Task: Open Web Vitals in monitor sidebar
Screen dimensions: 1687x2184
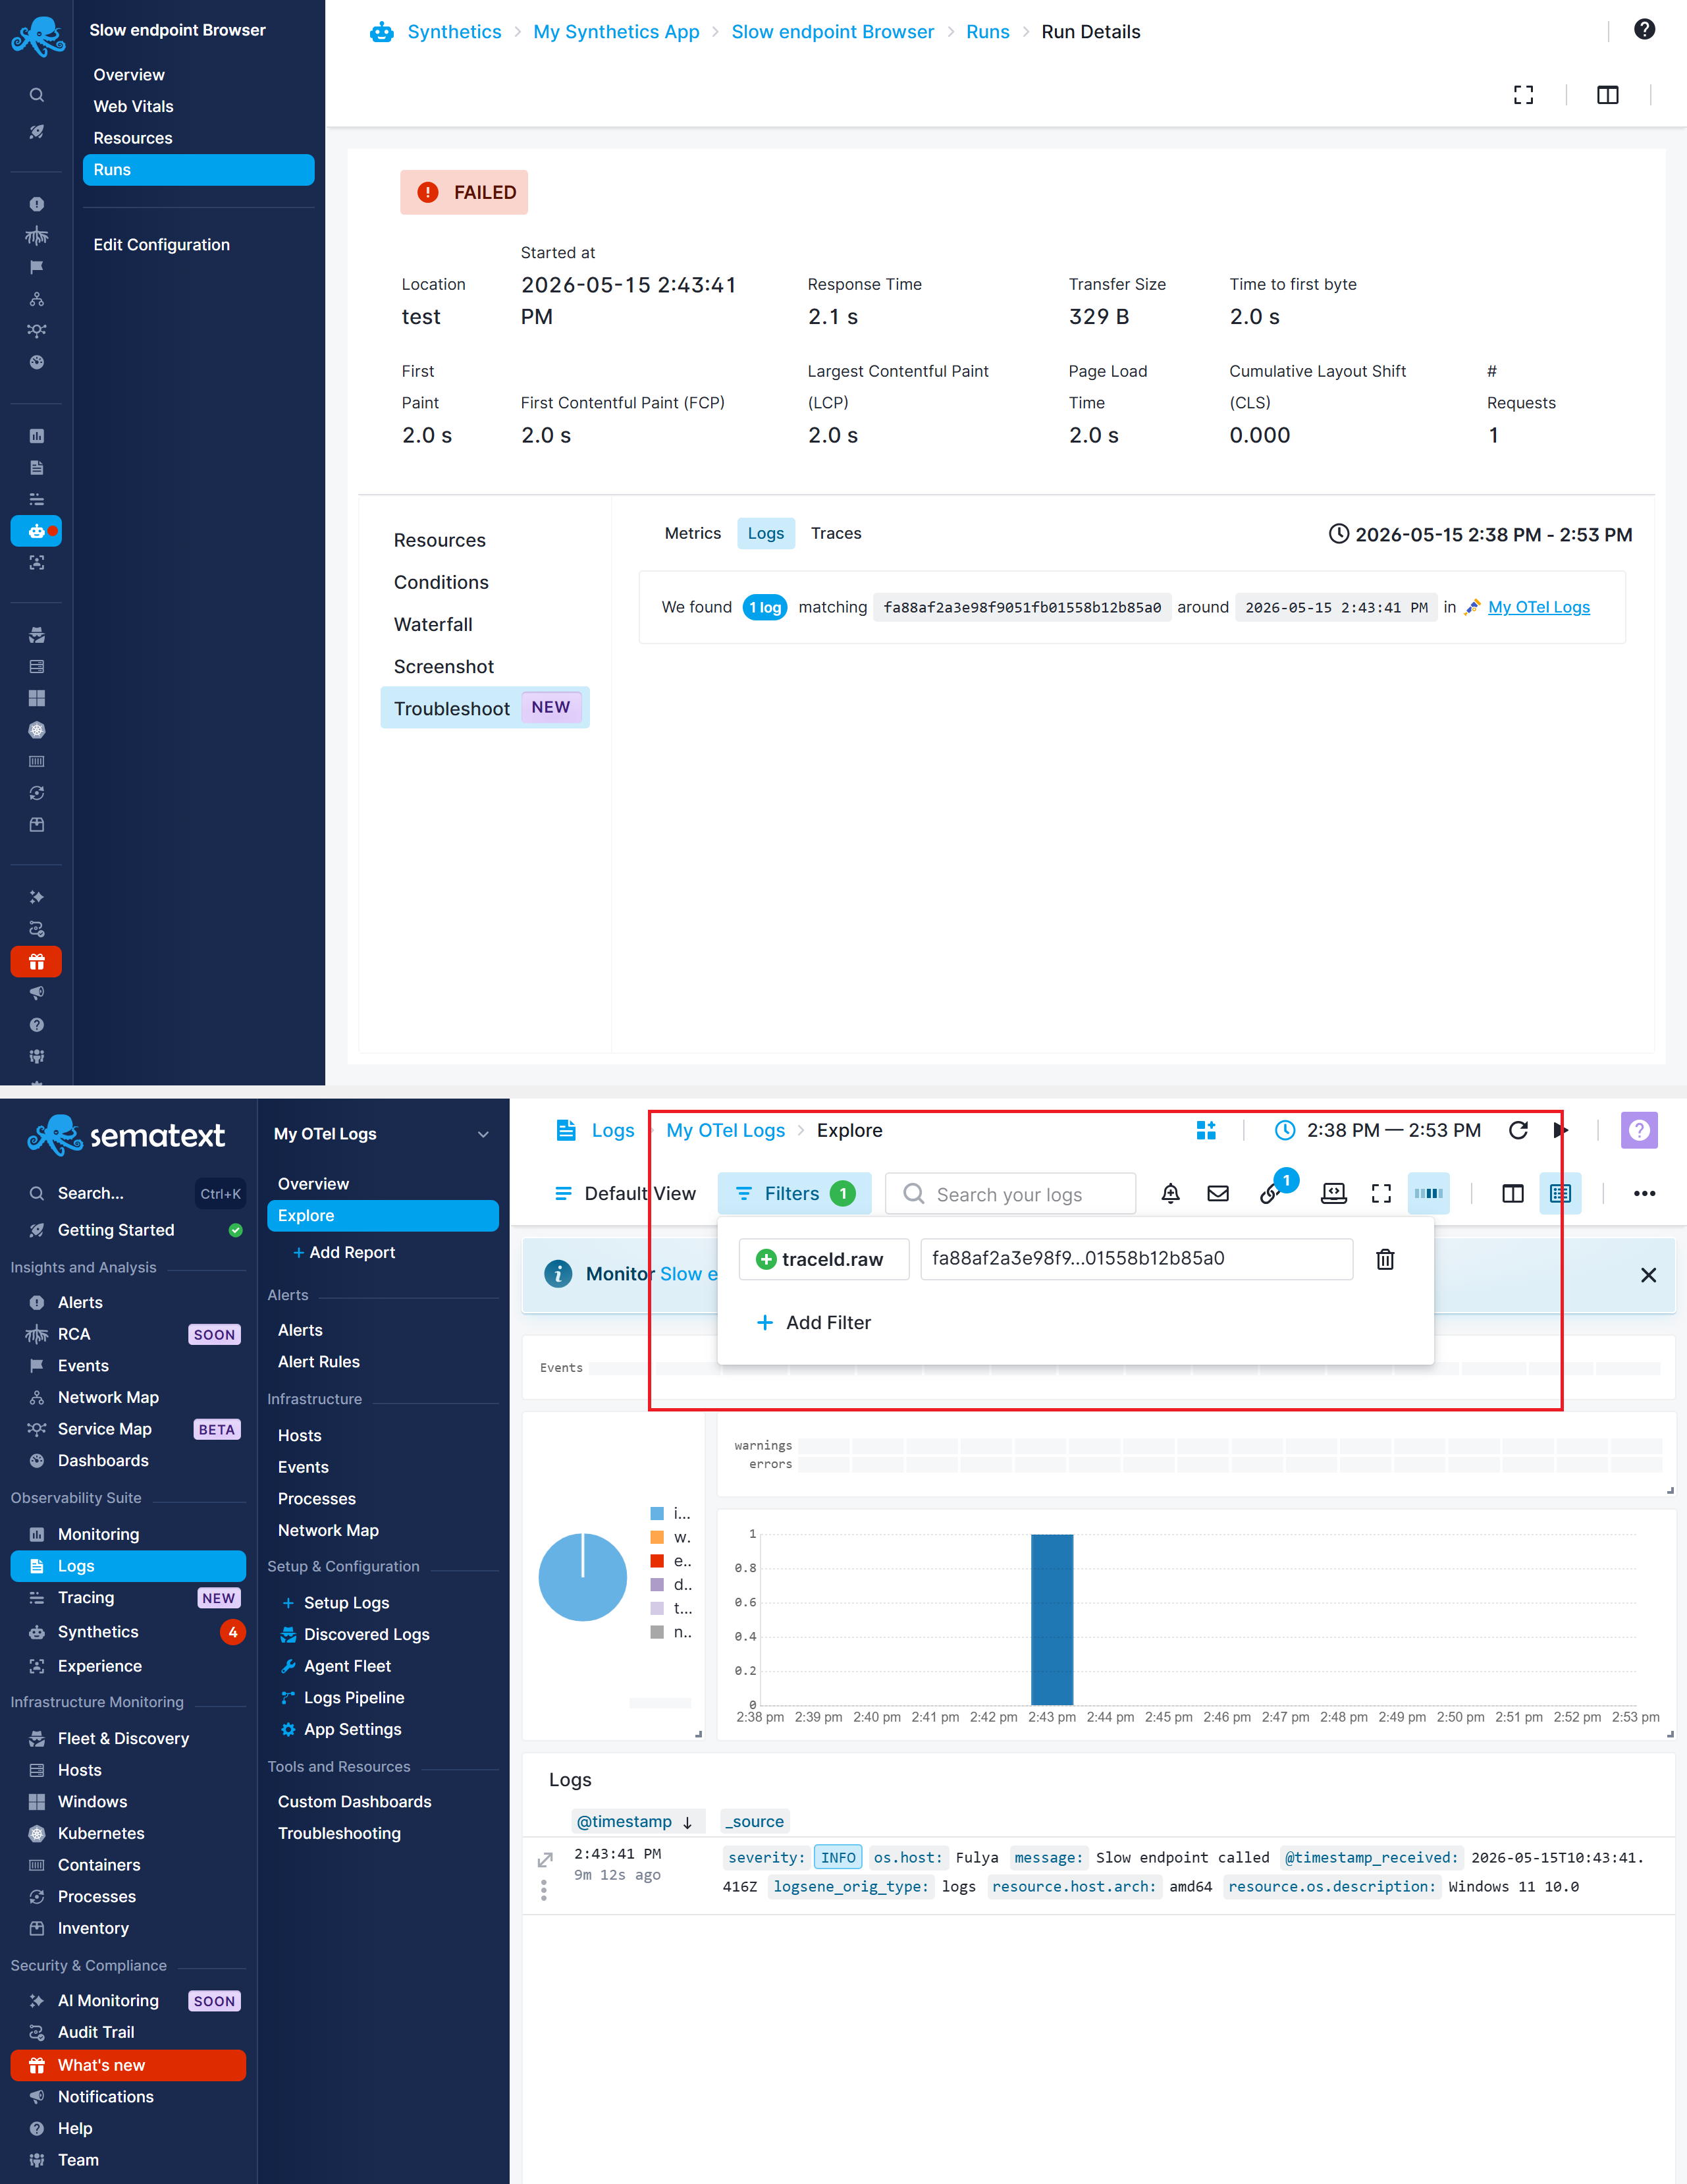Action: pos(133,106)
